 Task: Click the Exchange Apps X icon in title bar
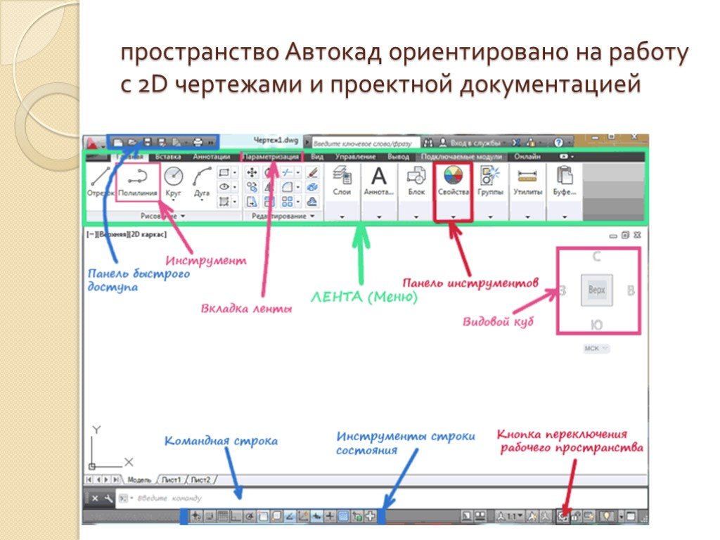[516, 142]
